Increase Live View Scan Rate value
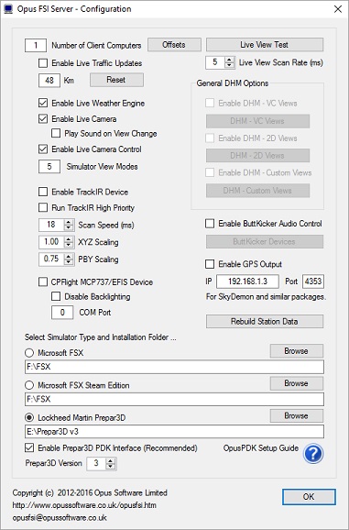The width and height of the screenshot is (349, 530). coord(230,60)
